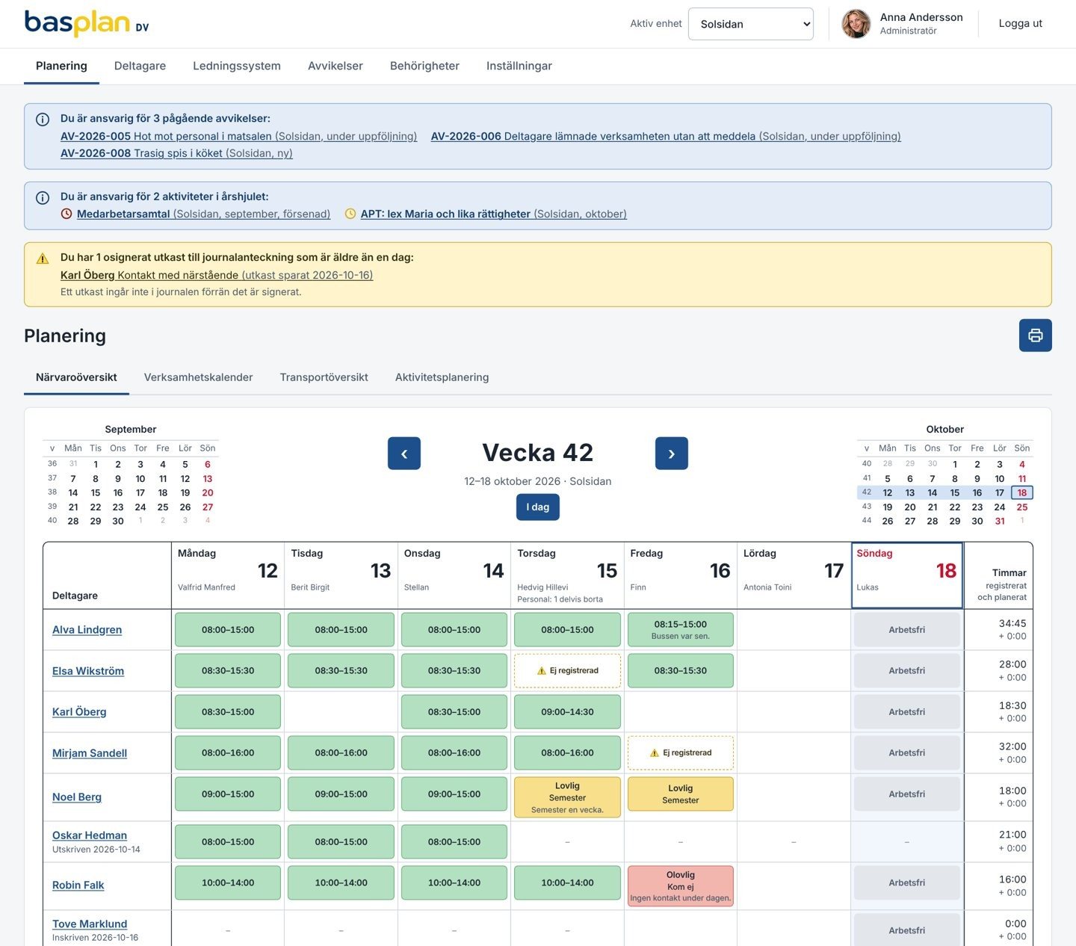Click info icon in årshjulet notice

click(x=43, y=197)
